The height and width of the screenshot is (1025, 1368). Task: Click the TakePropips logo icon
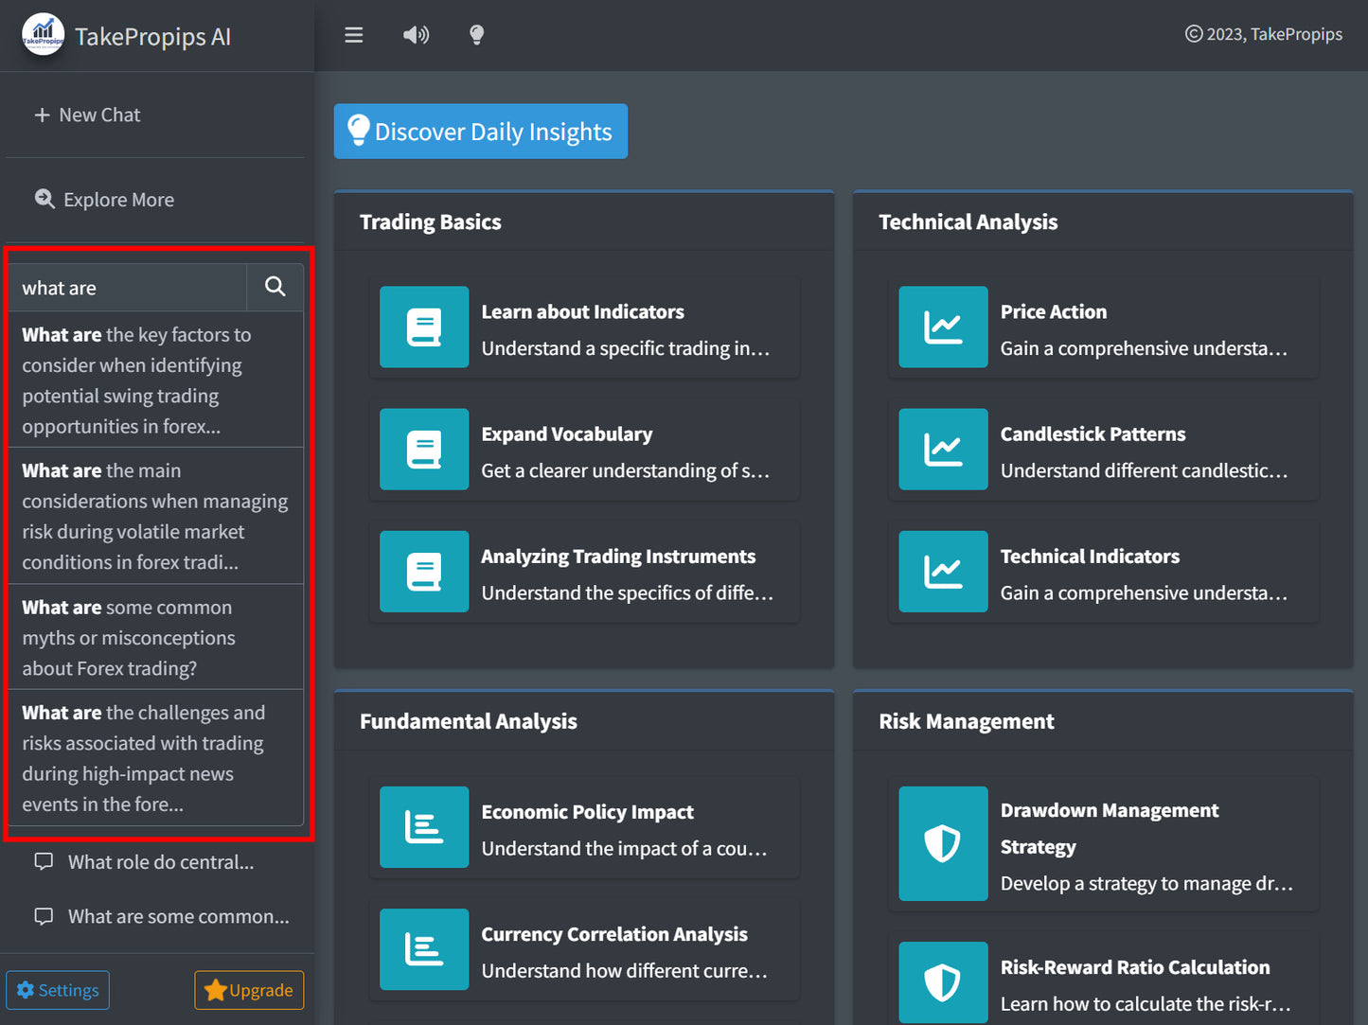44,35
